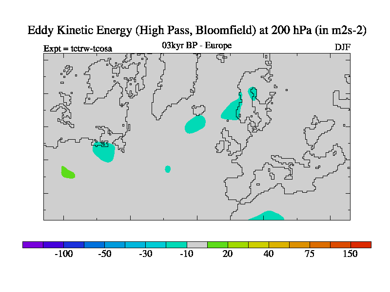Select the "Expt = tctrw-tcosa" experiment label
Screen dimensions: 390x292
pyautogui.click(x=78, y=48)
